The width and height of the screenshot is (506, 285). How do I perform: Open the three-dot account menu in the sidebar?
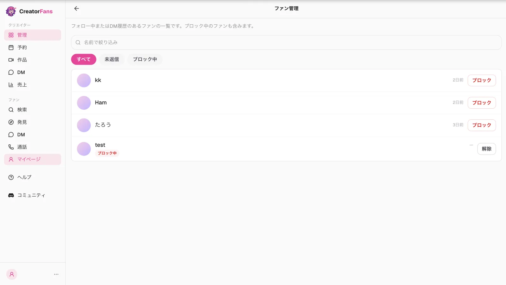[x=56, y=274]
